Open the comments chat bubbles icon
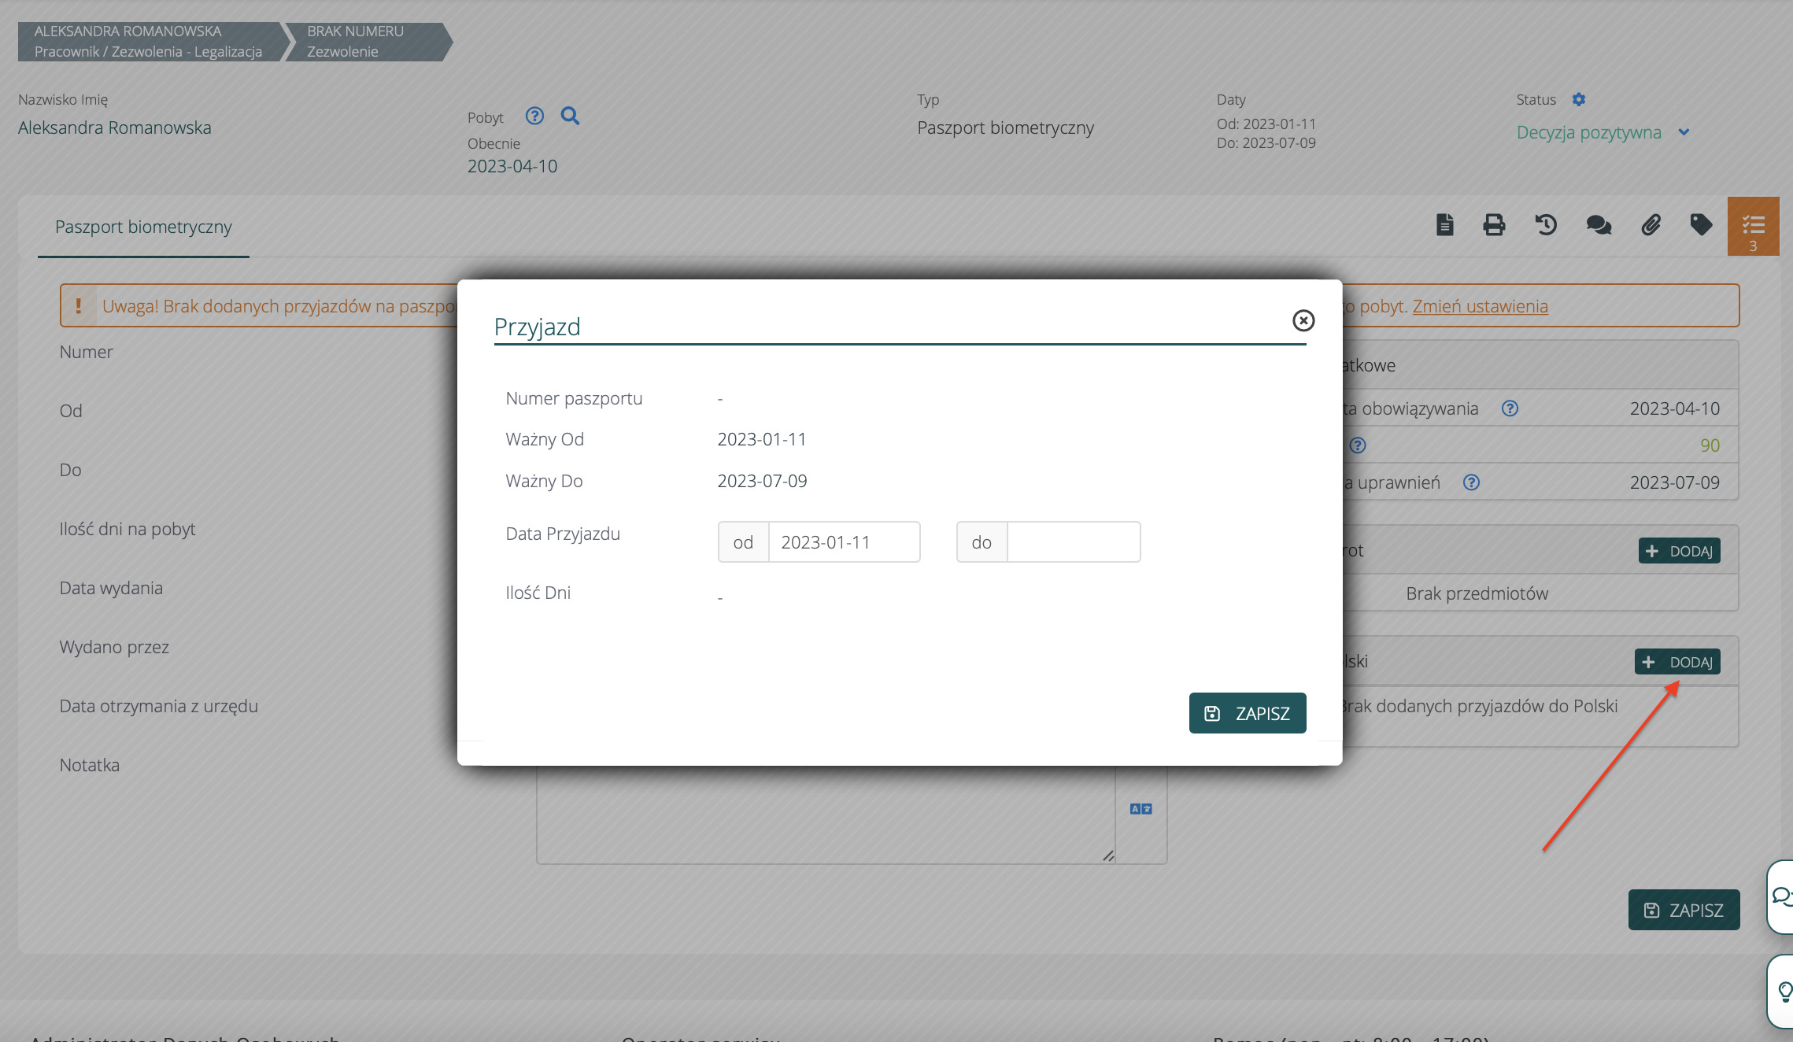This screenshot has width=1793, height=1042. pyautogui.click(x=1598, y=225)
